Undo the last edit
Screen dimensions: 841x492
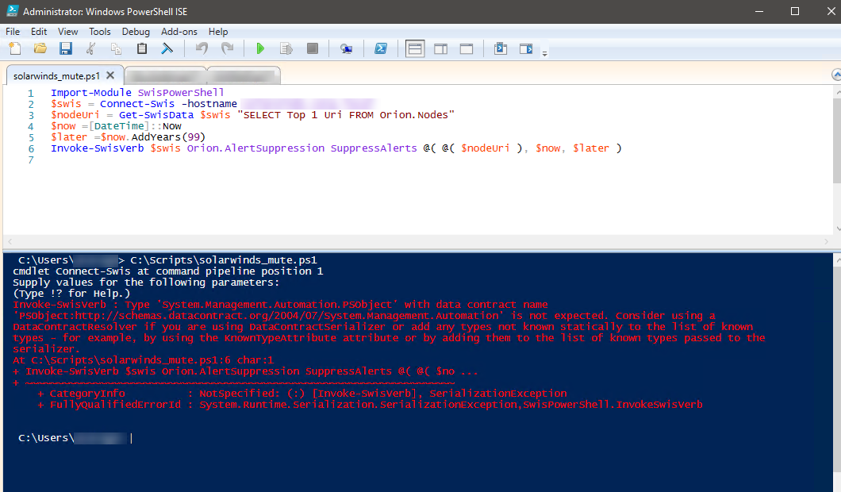(202, 49)
